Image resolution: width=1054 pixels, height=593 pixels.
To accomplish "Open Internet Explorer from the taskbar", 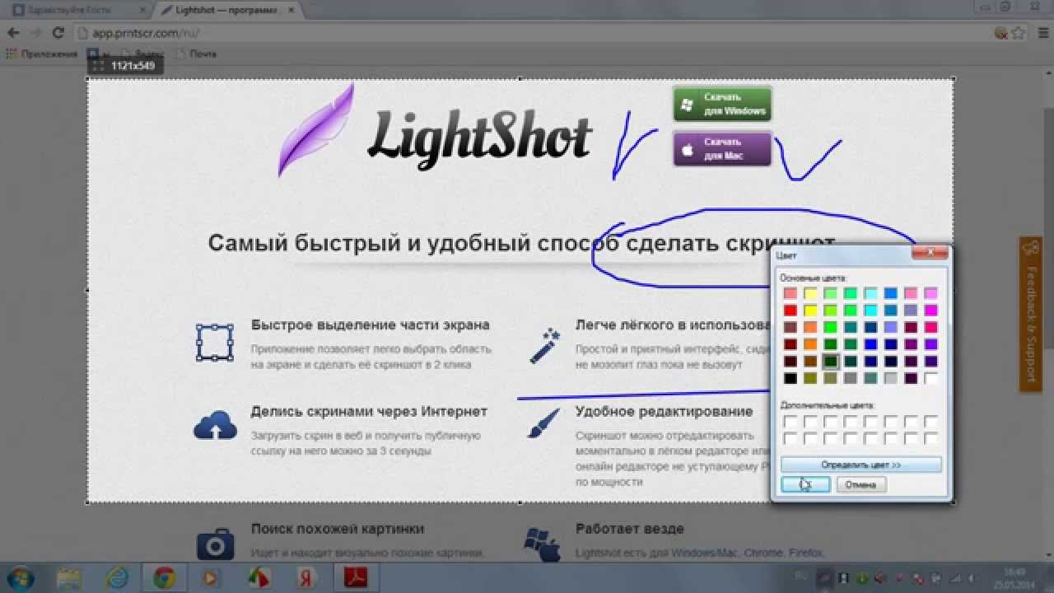I will (118, 577).
